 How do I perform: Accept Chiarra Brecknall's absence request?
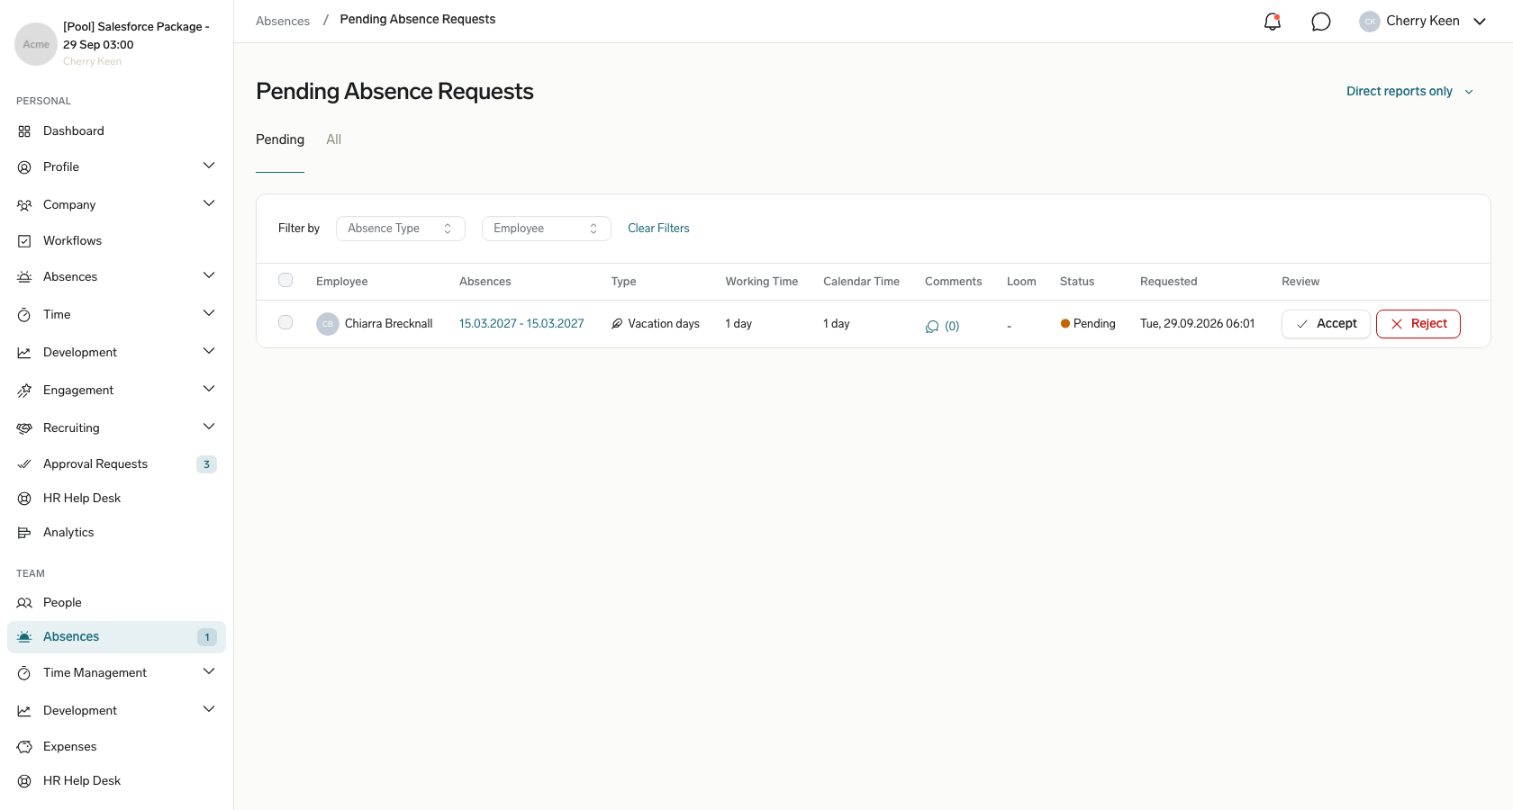(x=1326, y=324)
